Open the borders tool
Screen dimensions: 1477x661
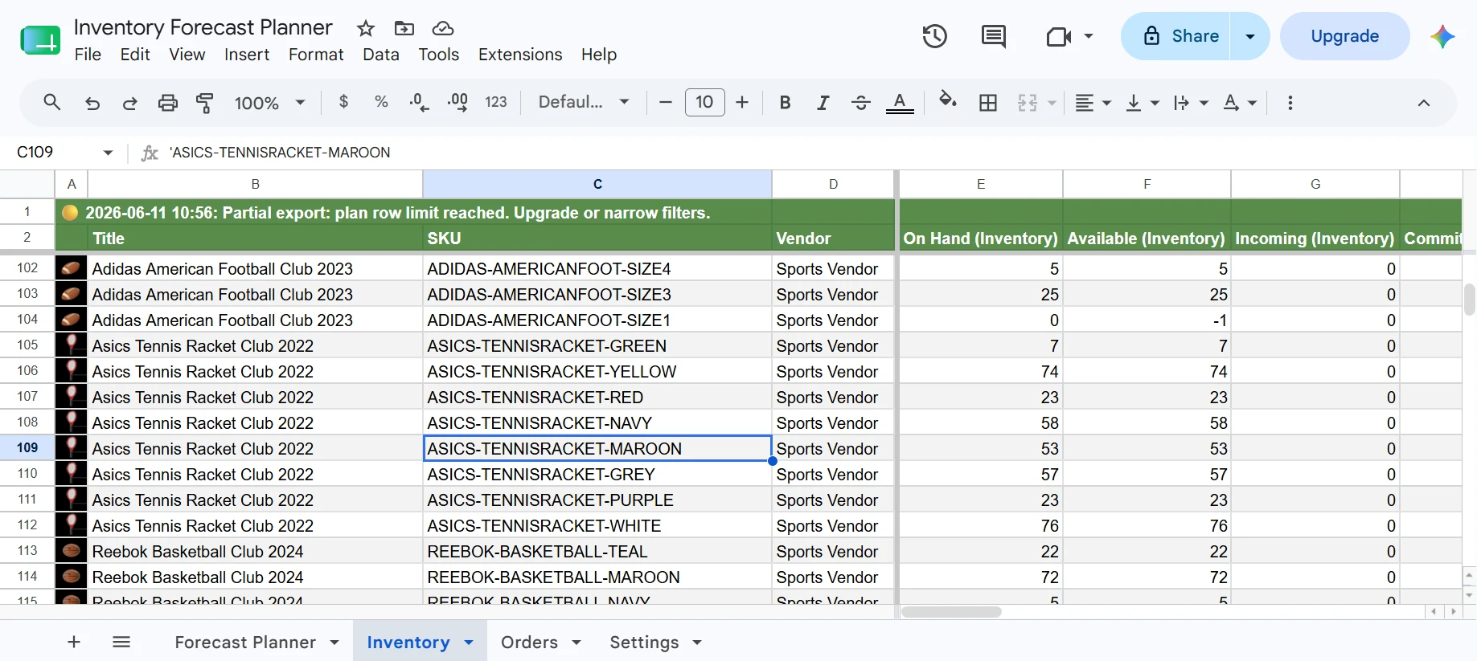click(x=988, y=103)
